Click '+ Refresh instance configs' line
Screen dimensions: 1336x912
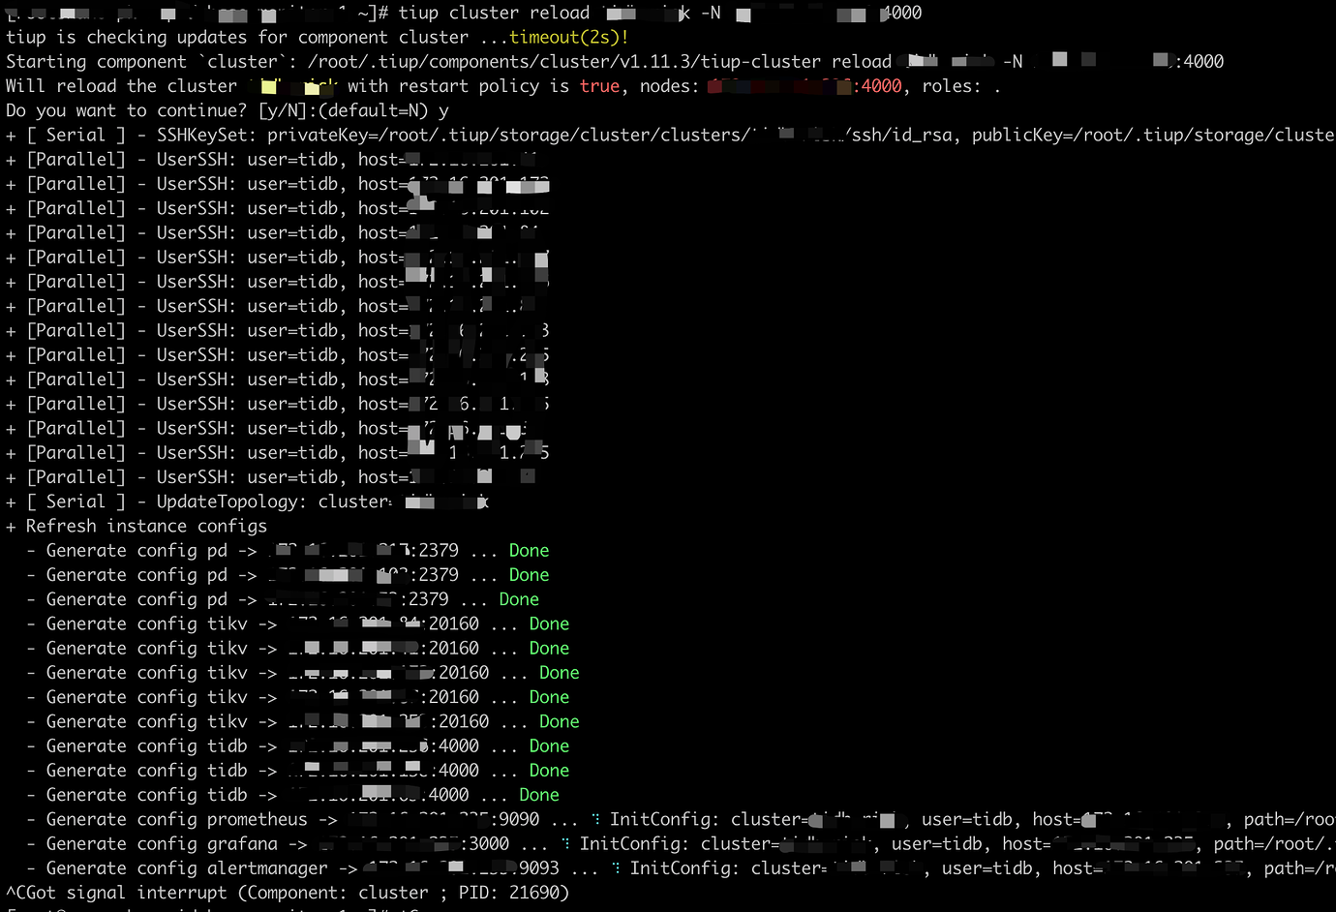137,526
